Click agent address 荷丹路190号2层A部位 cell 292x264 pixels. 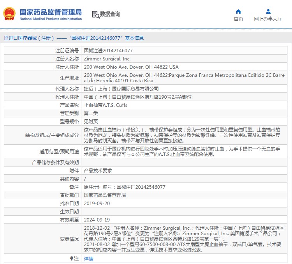click(x=137, y=97)
